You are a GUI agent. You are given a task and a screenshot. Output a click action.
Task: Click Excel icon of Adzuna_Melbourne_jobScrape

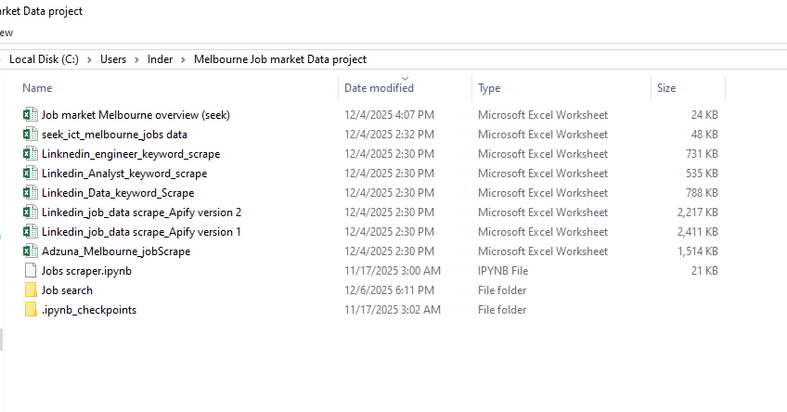click(x=31, y=251)
